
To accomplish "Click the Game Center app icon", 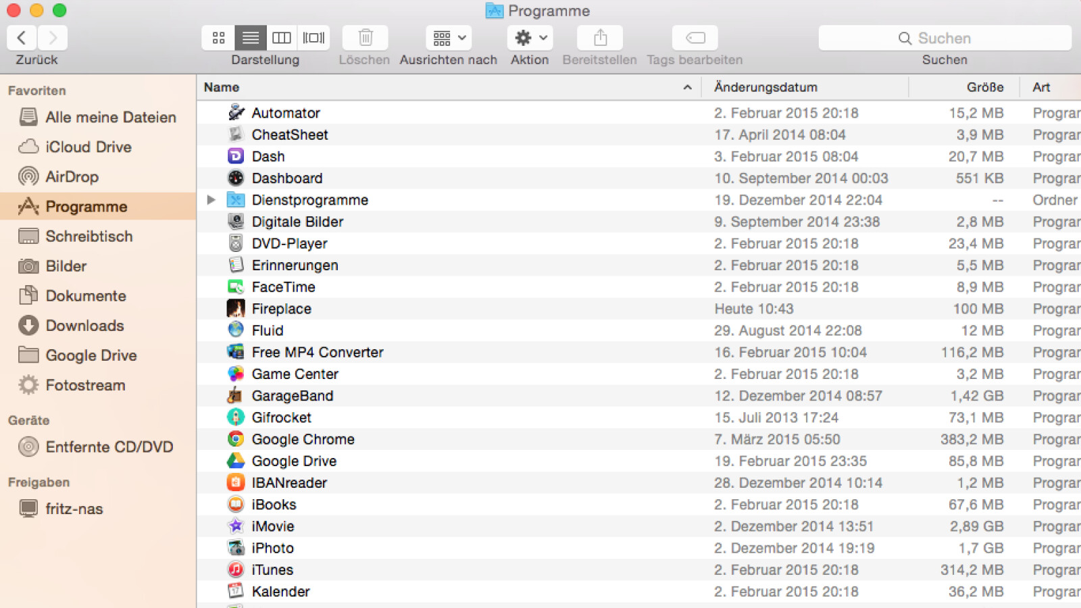I will (x=236, y=374).
